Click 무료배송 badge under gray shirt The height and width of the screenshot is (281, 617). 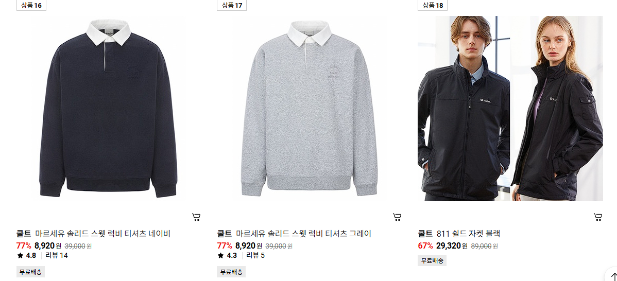click(x=231, y=272)
